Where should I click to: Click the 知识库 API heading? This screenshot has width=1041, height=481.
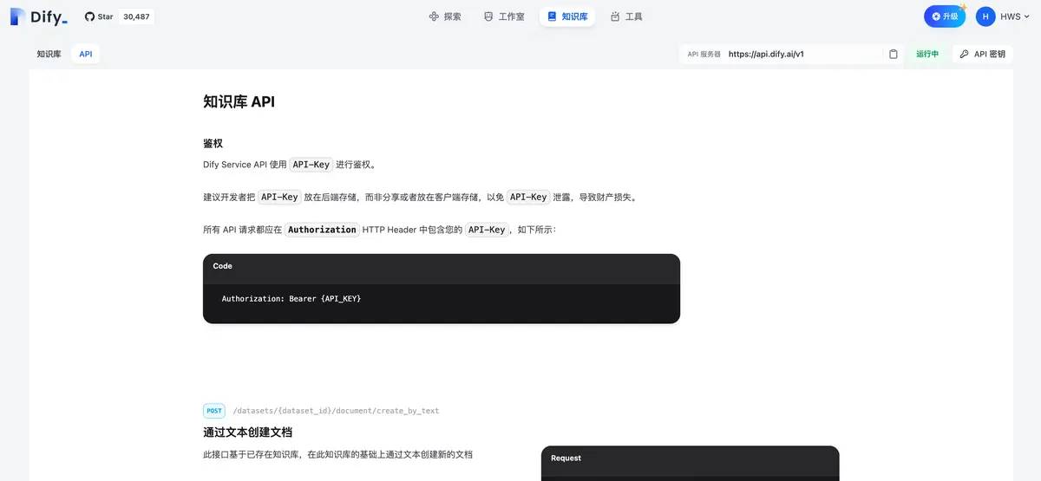coord(239,101)
